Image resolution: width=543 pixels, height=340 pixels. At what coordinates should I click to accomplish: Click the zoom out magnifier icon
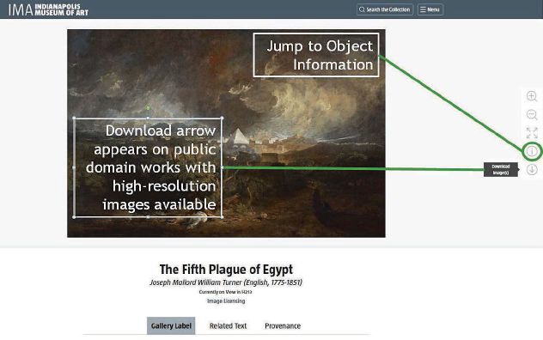(x=532, y=114)
